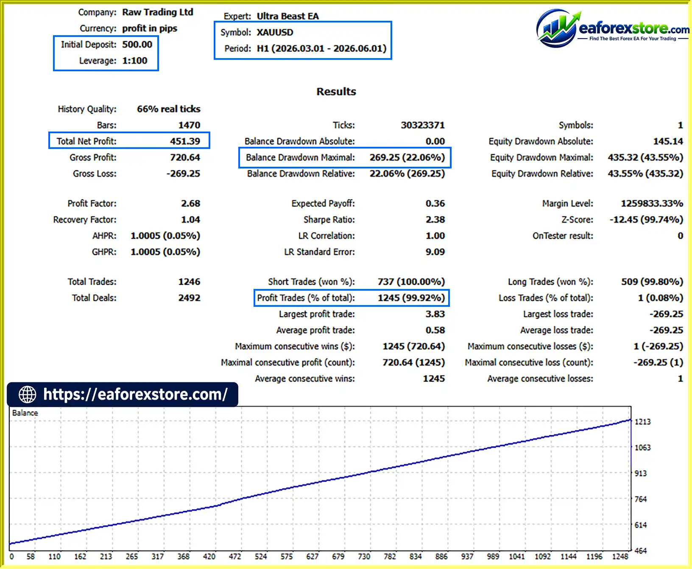Select the Maximum consecutive wins value 1245 (720.64)
The width and height of the screenshot is (692, 569).
pos(414,346)
